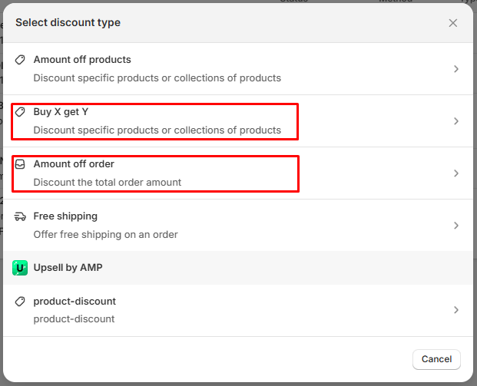Pick the Amount off order label
The height and width of the screenshot is (386, 477).
coord(74,164)
